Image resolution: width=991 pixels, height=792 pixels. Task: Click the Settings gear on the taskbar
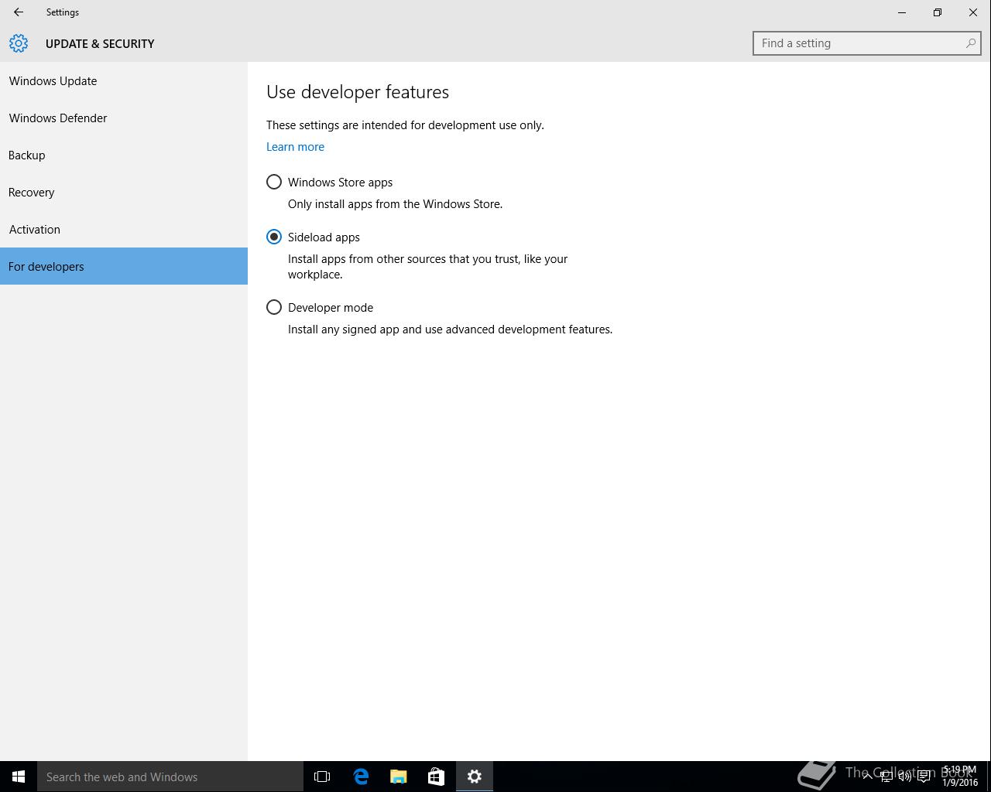click(x=475, y=777)
